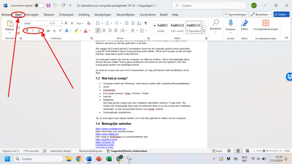Viewport: 292px width, 164px height.
Task: Click the Delen share button
Action: [x=281, y=14]
